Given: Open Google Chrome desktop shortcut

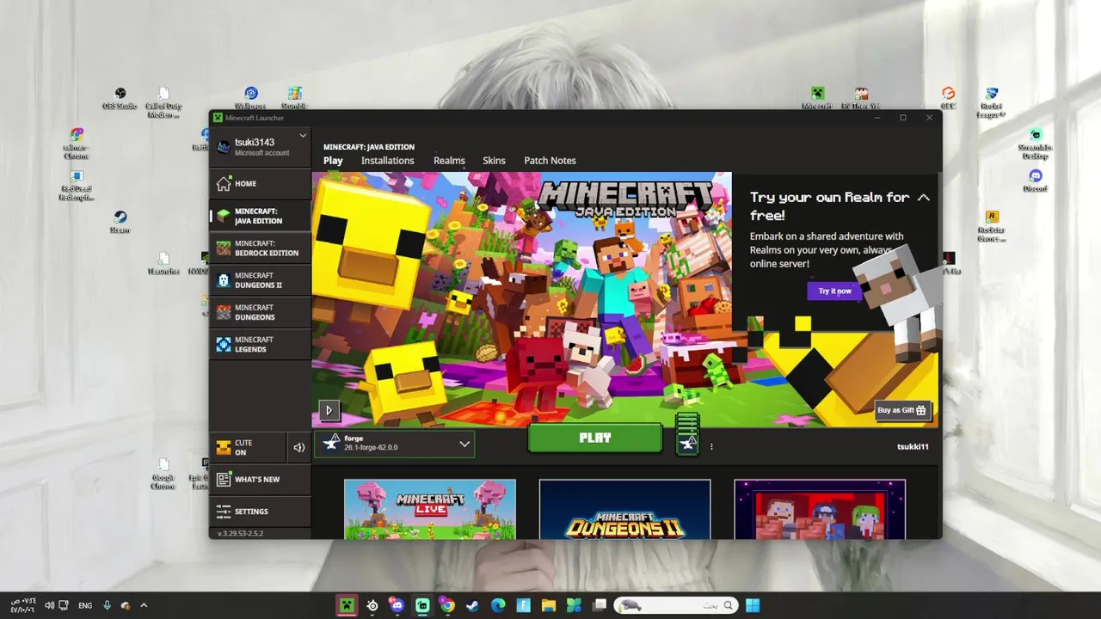Looking at the screenshot, I should click(163, 473).
